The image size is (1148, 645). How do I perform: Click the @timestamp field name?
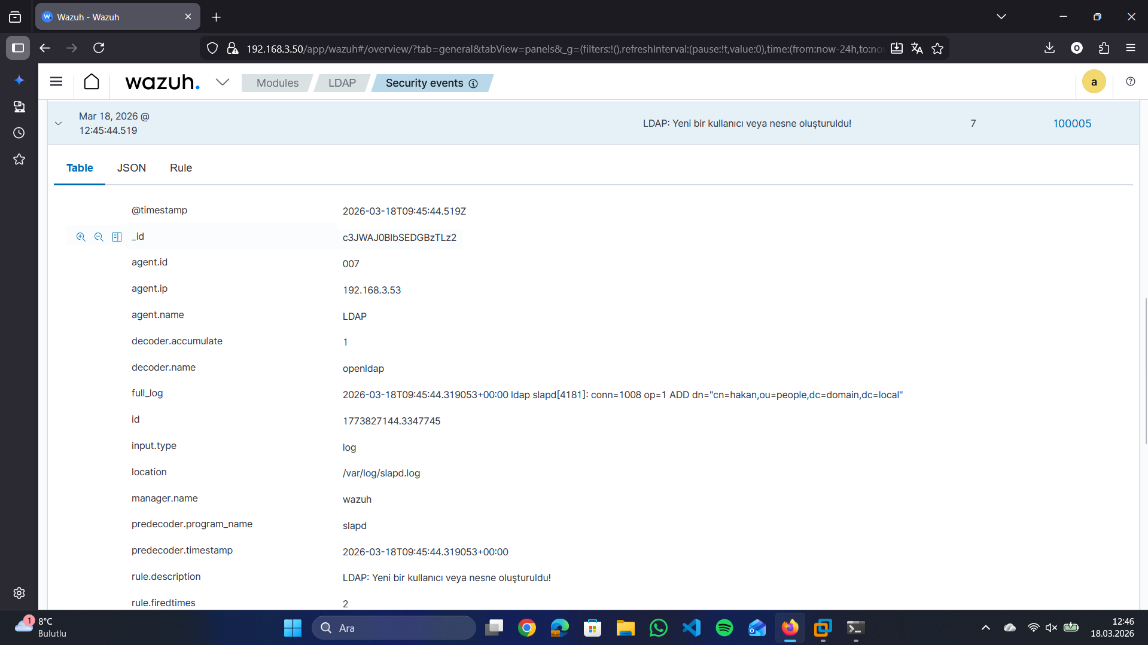click(159, 210)
